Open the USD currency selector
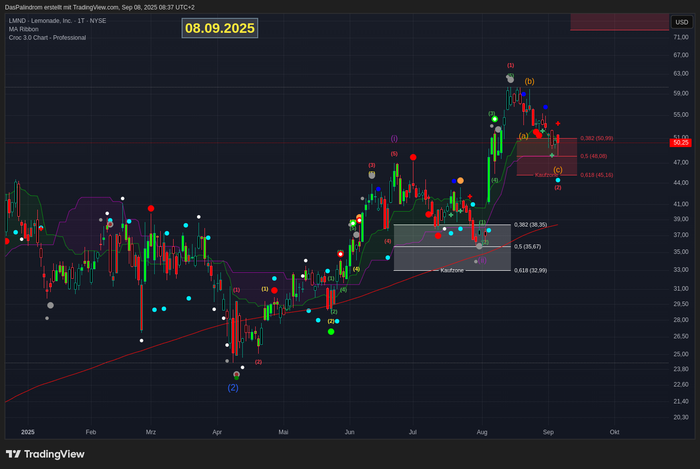The height and width of the screenshot is (469, 700). 682,22
